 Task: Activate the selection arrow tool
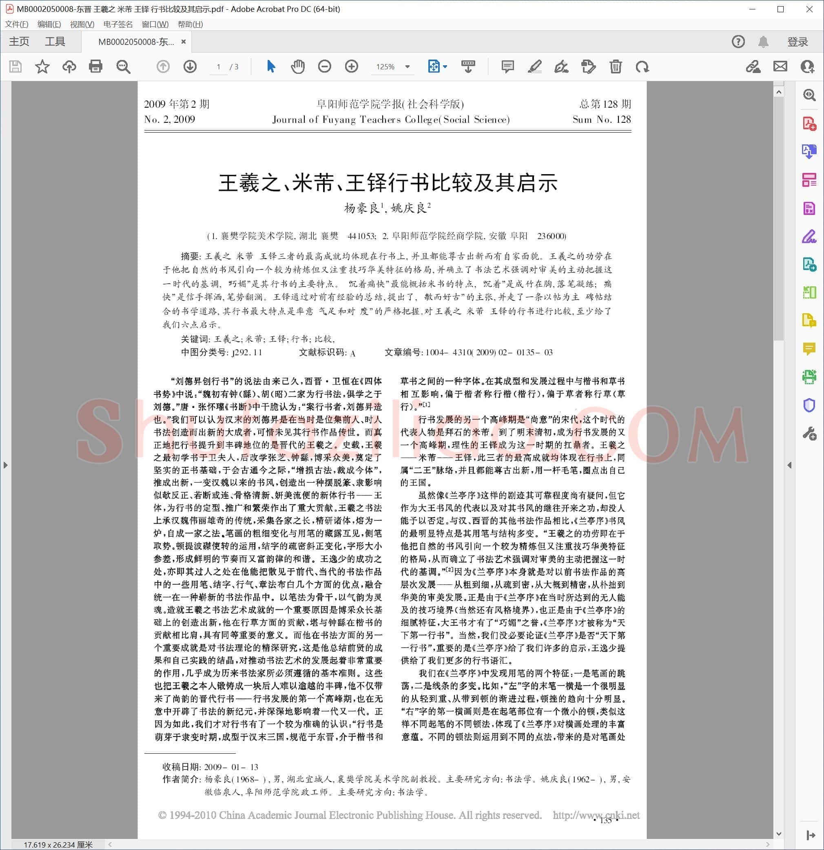tap(271, 66)
